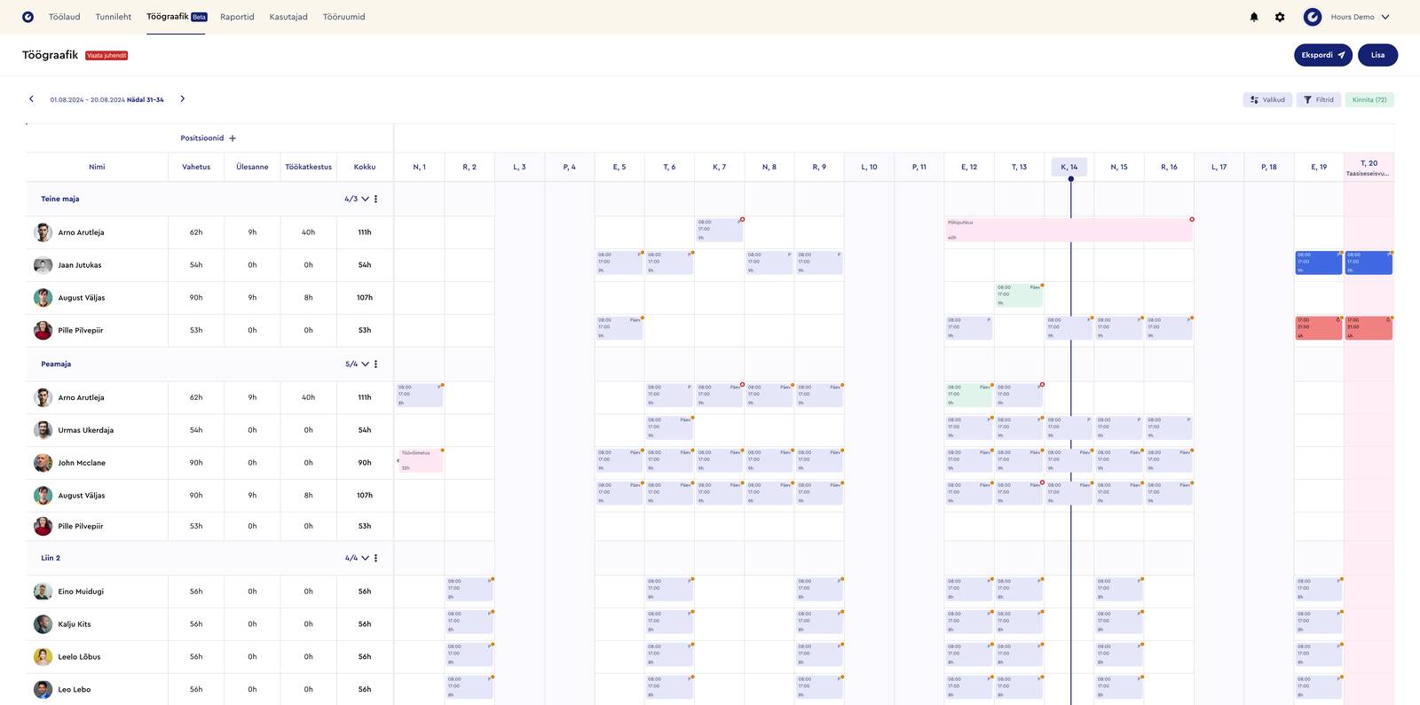1420x705 pixels.
Task: Collapse the Peamaja group chevron
Action: pos(365,364)
